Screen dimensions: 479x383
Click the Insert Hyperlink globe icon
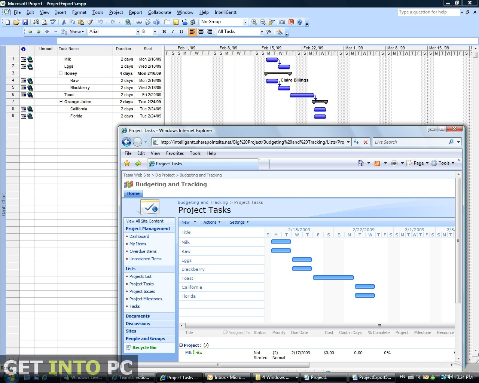coord(128,22)
